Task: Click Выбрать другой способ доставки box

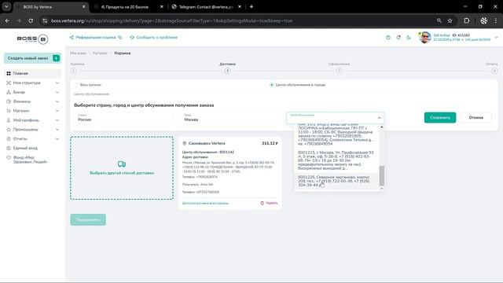Action: (x=122, y=167)
